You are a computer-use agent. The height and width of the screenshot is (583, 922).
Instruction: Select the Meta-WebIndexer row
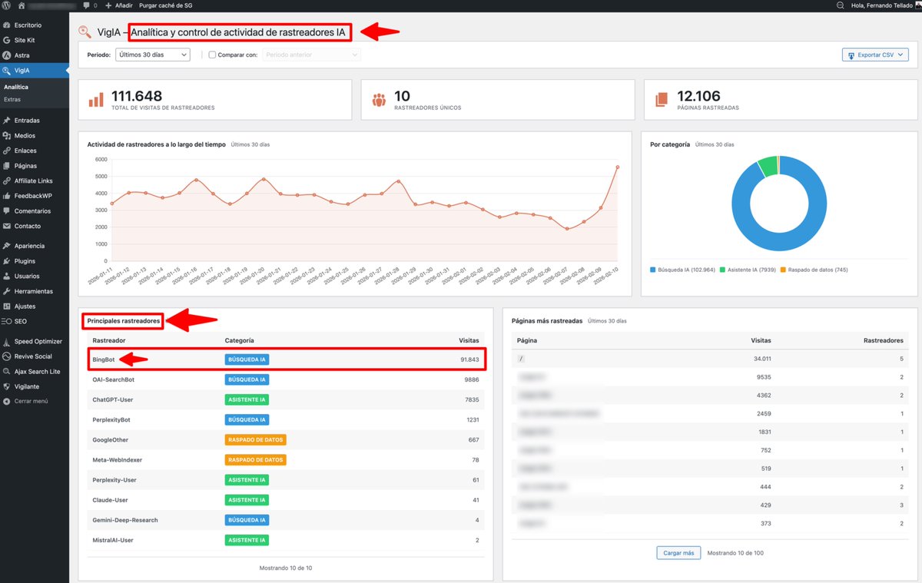[286, 459]
